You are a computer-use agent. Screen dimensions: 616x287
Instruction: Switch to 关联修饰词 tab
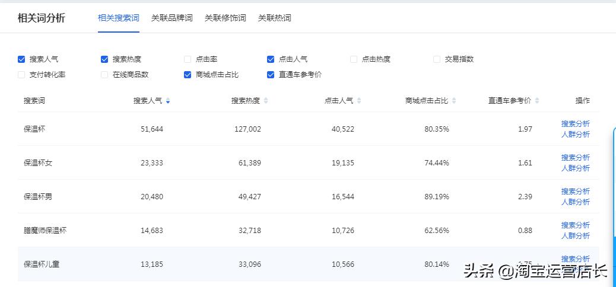pos(226,18)
